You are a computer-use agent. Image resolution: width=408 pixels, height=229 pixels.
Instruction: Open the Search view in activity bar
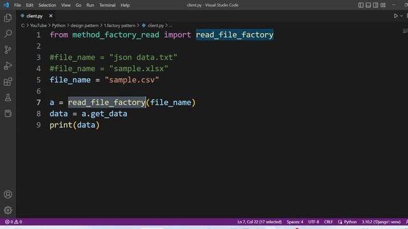coord(8,34)
